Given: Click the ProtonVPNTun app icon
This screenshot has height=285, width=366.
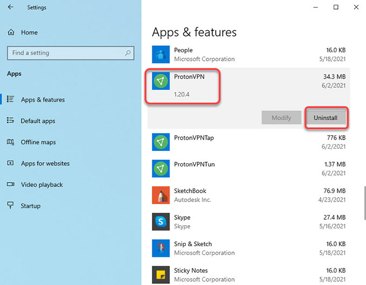Looking at the screenshot, I should coord(160,169).
